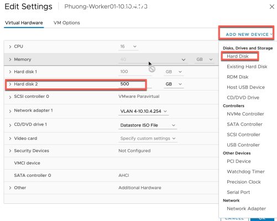The image size is (277, 221).
Task: Open the CPU count dropdown
Action: click(128, 46)
